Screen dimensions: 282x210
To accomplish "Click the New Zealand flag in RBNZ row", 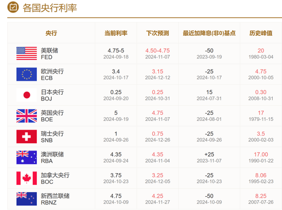I will click(27, 199).
